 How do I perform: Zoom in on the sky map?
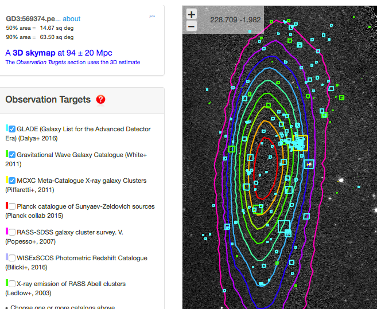191,14
